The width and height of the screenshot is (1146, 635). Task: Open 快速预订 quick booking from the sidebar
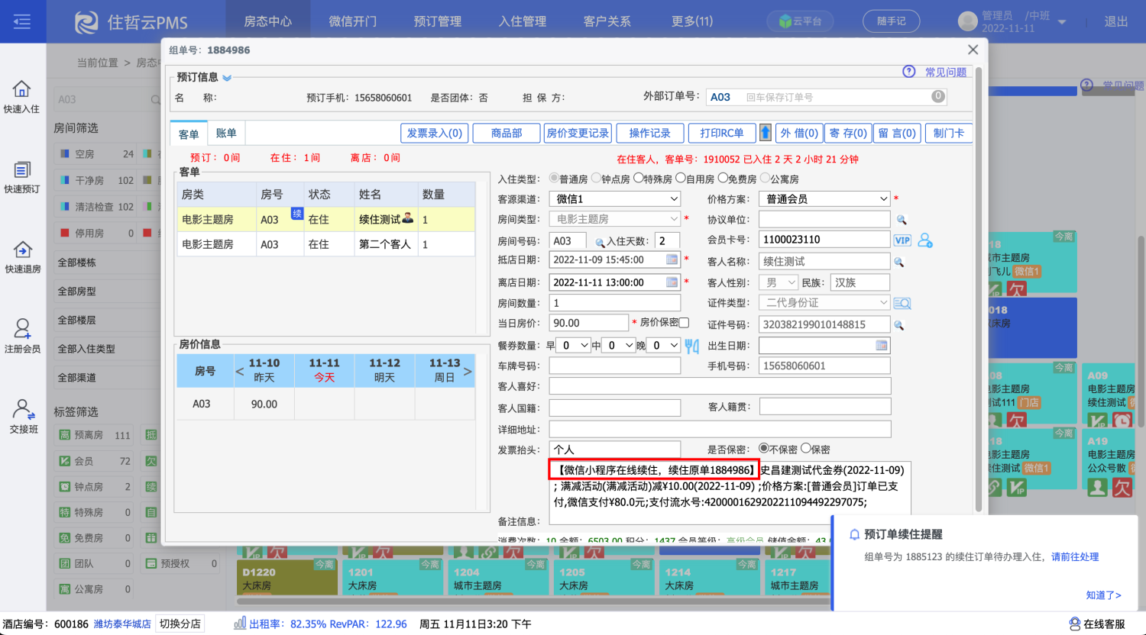22,177
